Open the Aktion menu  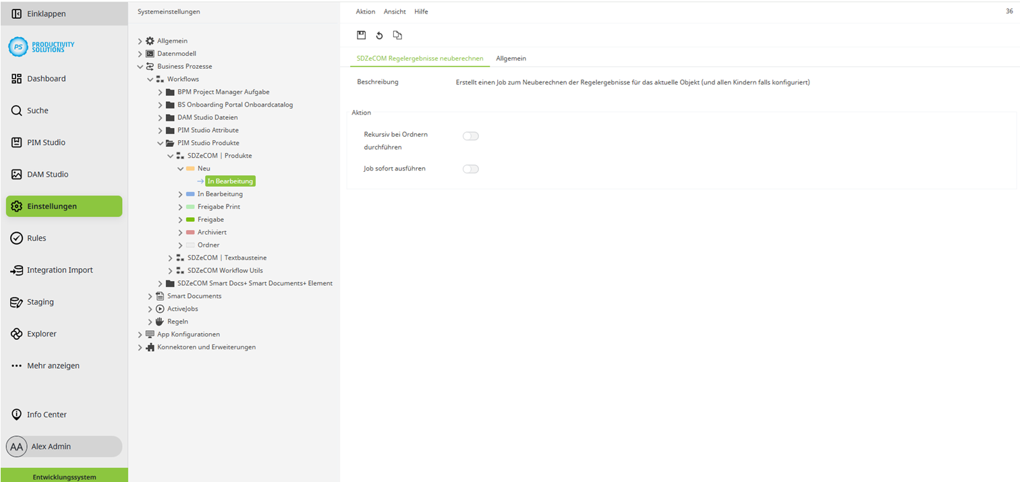point(365,11)
